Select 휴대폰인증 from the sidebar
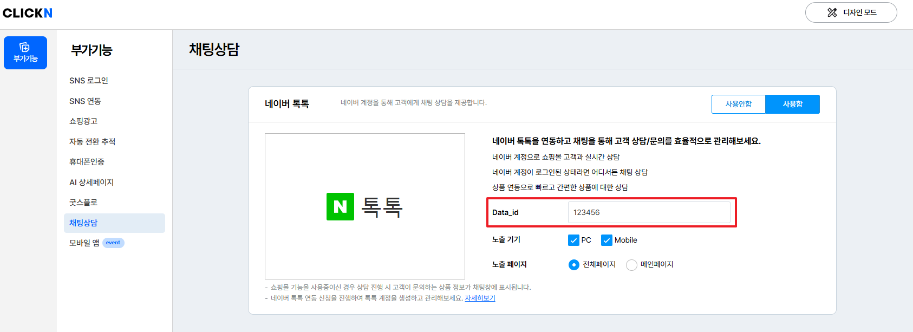913x332 pixels. pyautogui.click(x=87, y=162)
